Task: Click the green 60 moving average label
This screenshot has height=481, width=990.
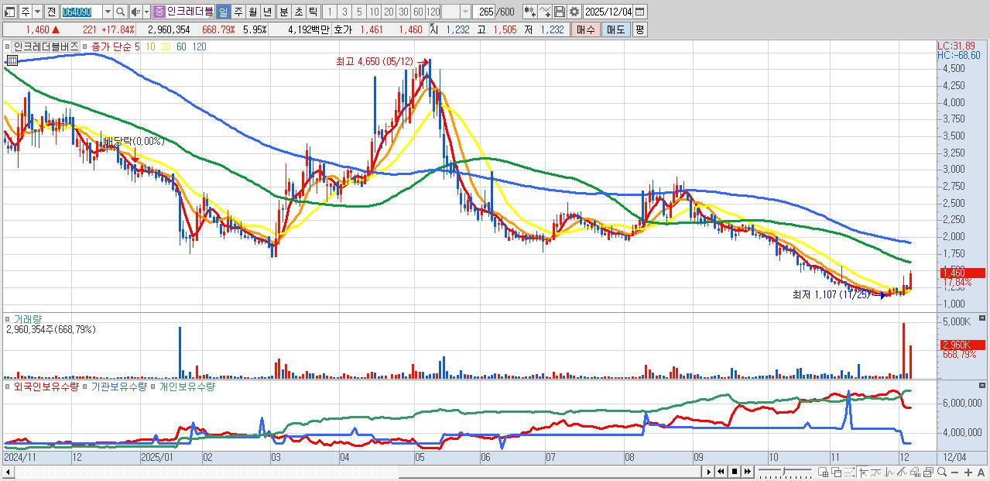Action: 181,46
